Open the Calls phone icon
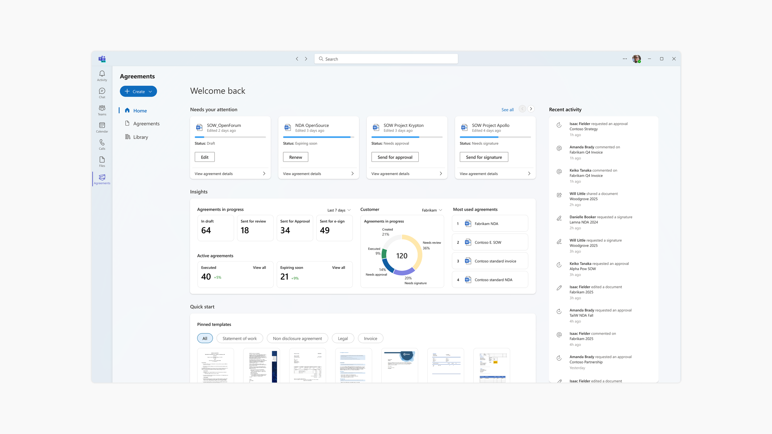The height and width of the screenshot is (434, 772). tap(102, 144)
